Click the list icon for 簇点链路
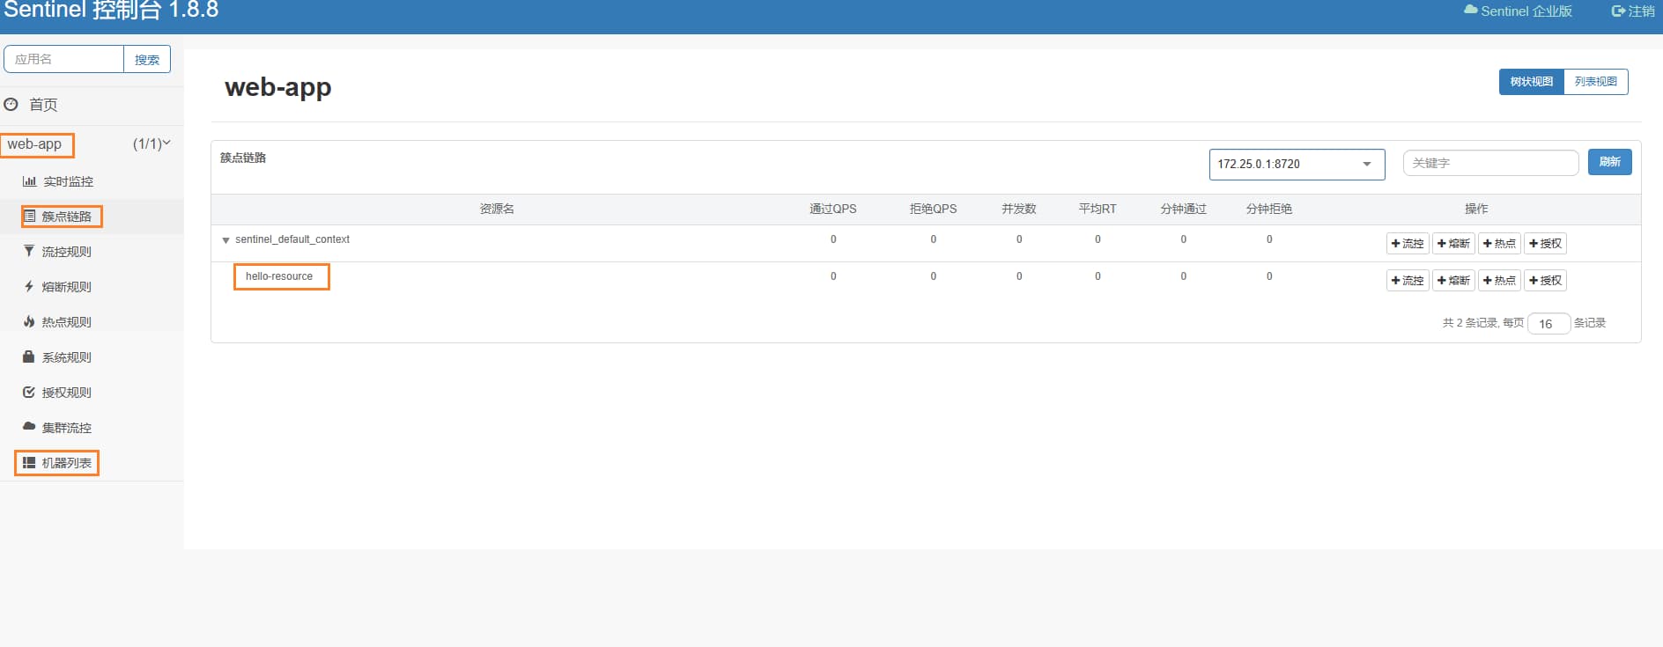Viewport: 1663px width, 647px height. (30, 216)
